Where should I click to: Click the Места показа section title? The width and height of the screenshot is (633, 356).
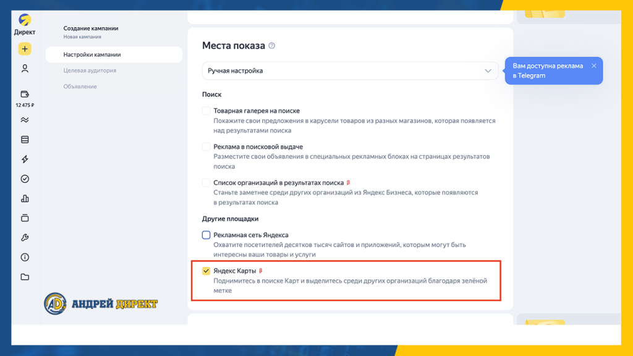(x=233, y=46)
